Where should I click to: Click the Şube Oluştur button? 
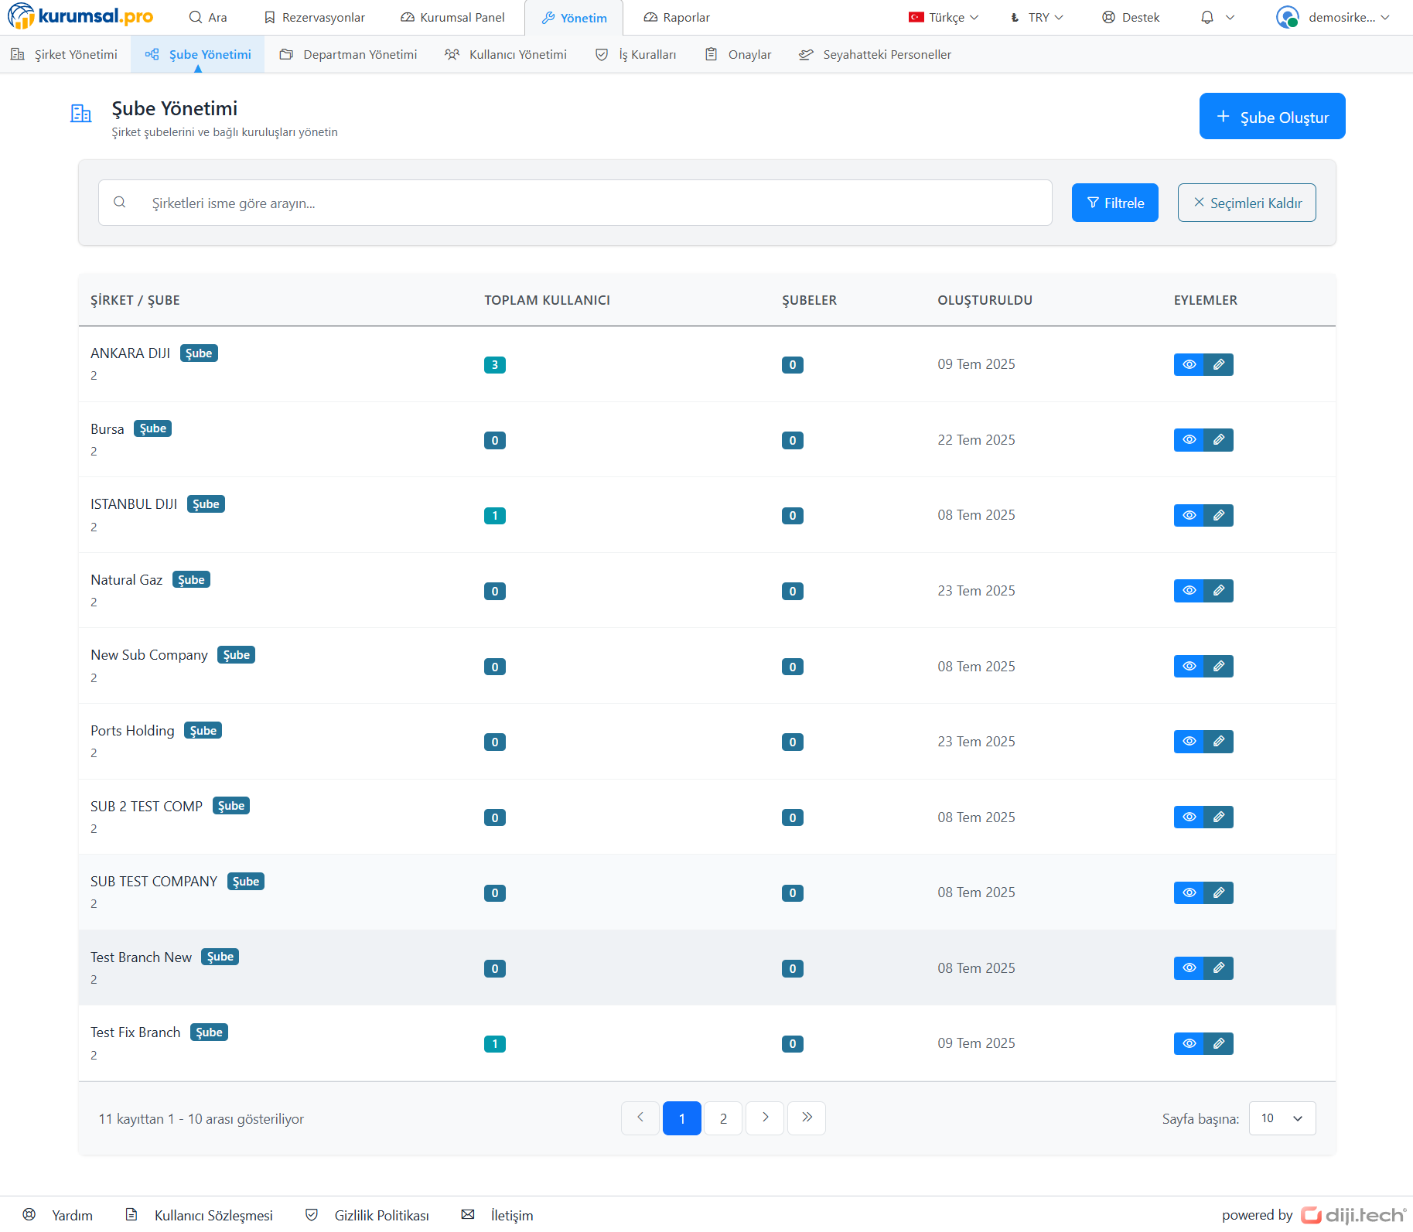coord(1272,116)
